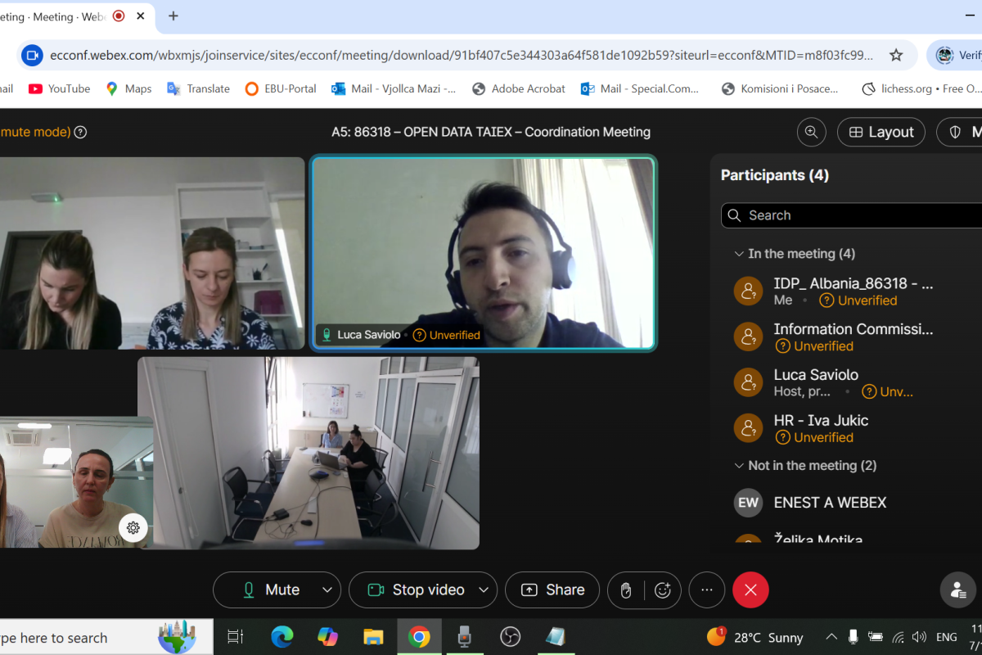This screenshot has height=655, width=982.
Task: Click the zoom magnifier icon near Layout
Action: click(x=811, y=132)
